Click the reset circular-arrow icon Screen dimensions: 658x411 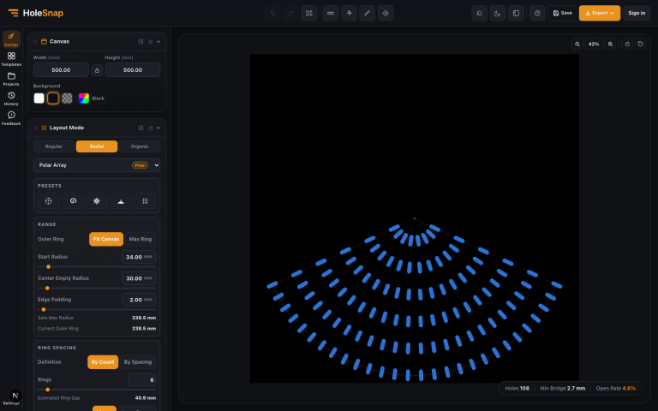(479, 13)
